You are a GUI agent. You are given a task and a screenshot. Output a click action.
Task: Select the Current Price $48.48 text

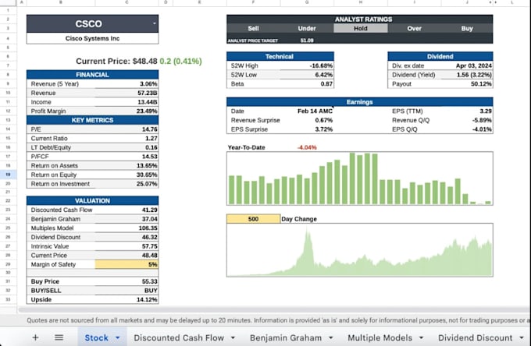(x=116, y=61)
